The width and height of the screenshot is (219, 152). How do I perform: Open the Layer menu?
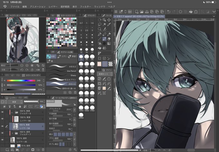pyautogui.click(x=53, y=6)
